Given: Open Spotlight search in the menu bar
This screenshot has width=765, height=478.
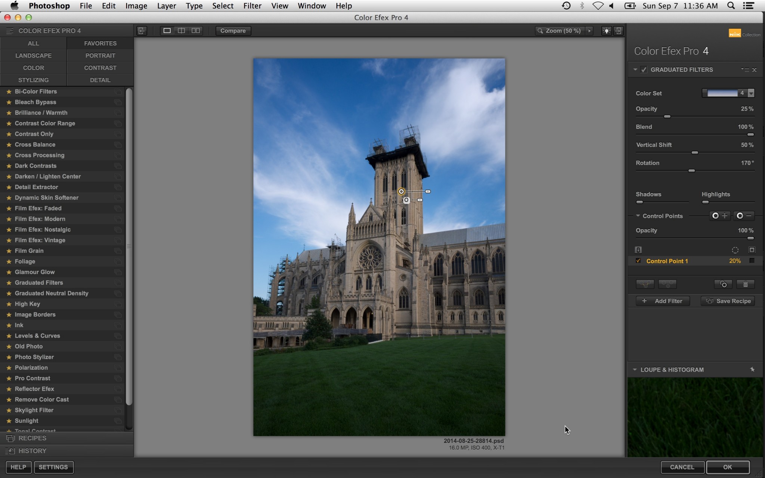Looking at the screenshot, I should click(731, 6).
